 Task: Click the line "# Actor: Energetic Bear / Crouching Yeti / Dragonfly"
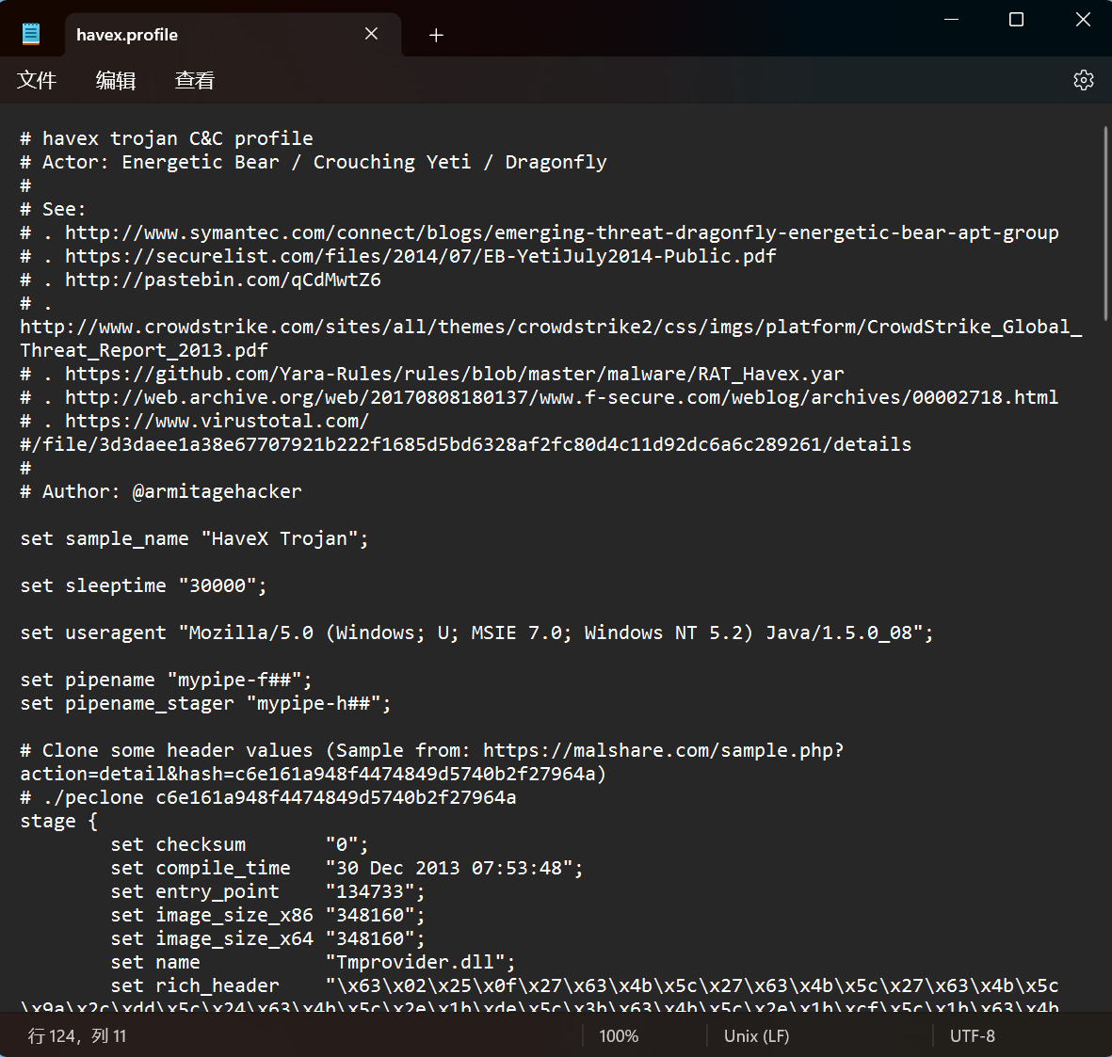pos(314,162)
